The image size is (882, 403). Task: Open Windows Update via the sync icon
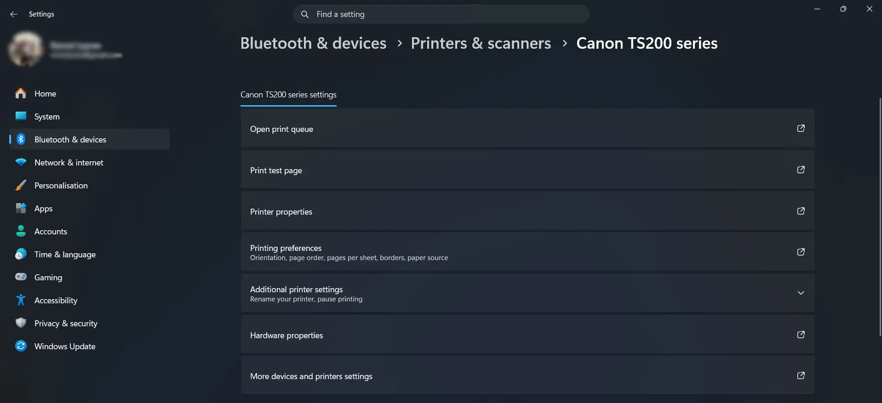pyautogui.click(x=21, y=346)
